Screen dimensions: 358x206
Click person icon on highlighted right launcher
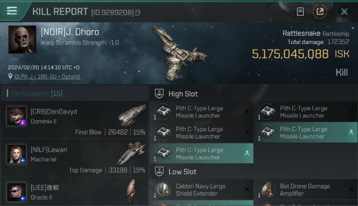[351, 132]
